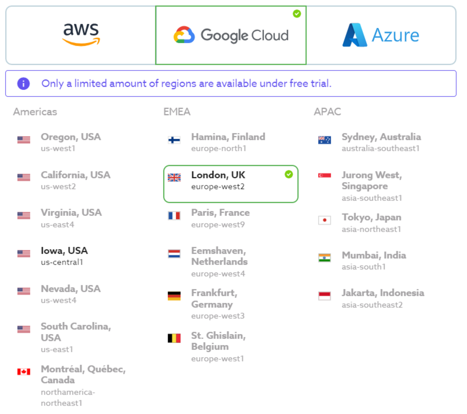Click the US flag beside Iowa, USA
This screenshot has height=414, width=467.
tap(24, 254)
